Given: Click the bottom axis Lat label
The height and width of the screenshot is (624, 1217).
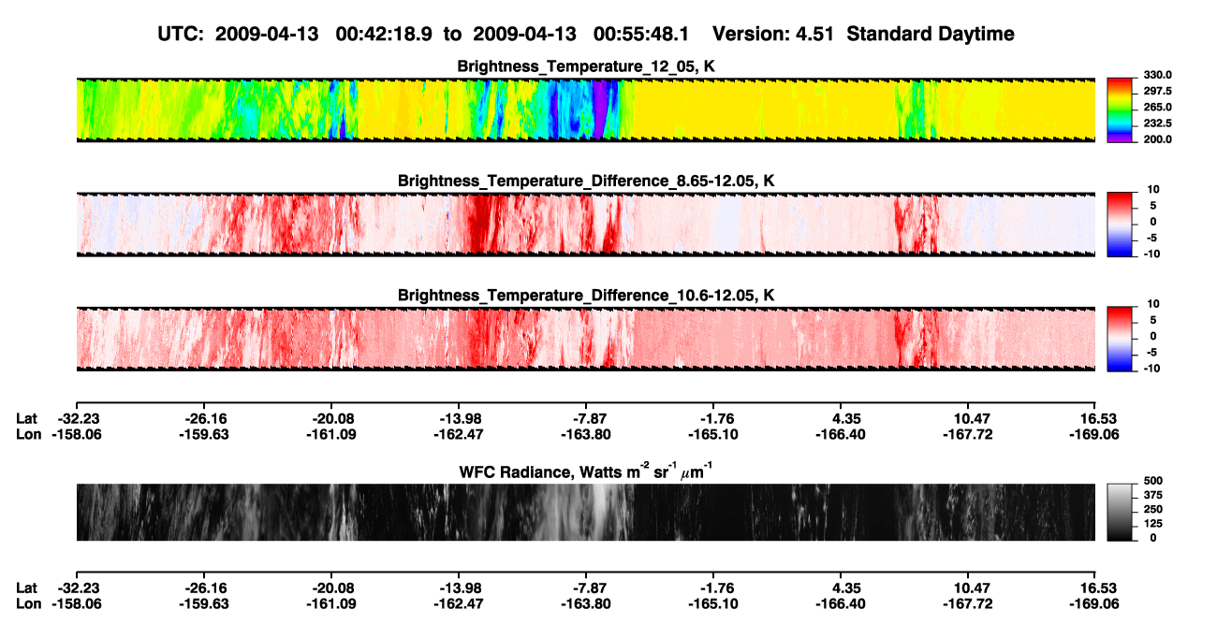Looking at the screenshot, I should [27, 588].
